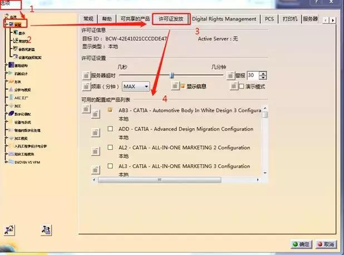Viewport: 344px width, 255px height.
Task: Click the dump-parameters icon at bottom left
Action: coord(47,230)
